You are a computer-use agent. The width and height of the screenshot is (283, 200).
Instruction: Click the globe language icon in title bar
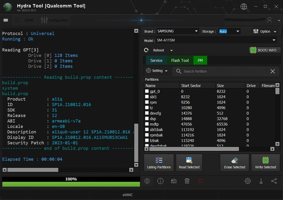click(x=244, y=7)
